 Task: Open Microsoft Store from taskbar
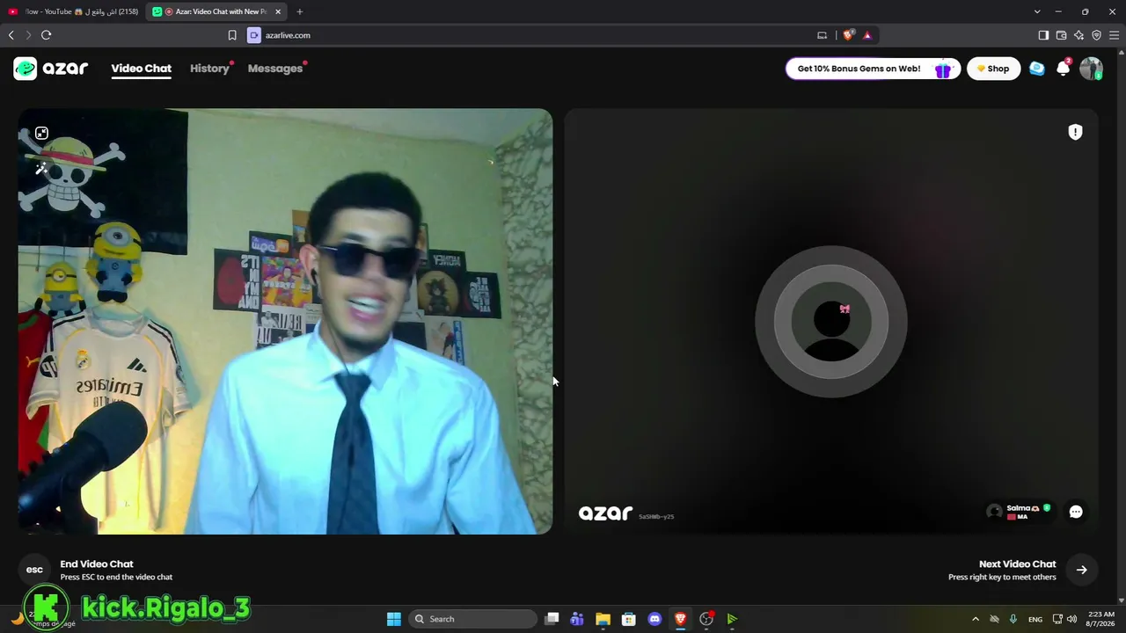point(628,619)
